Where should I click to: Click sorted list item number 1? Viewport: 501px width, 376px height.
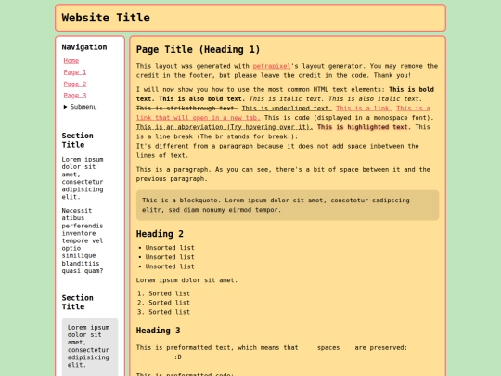point(169,293)
